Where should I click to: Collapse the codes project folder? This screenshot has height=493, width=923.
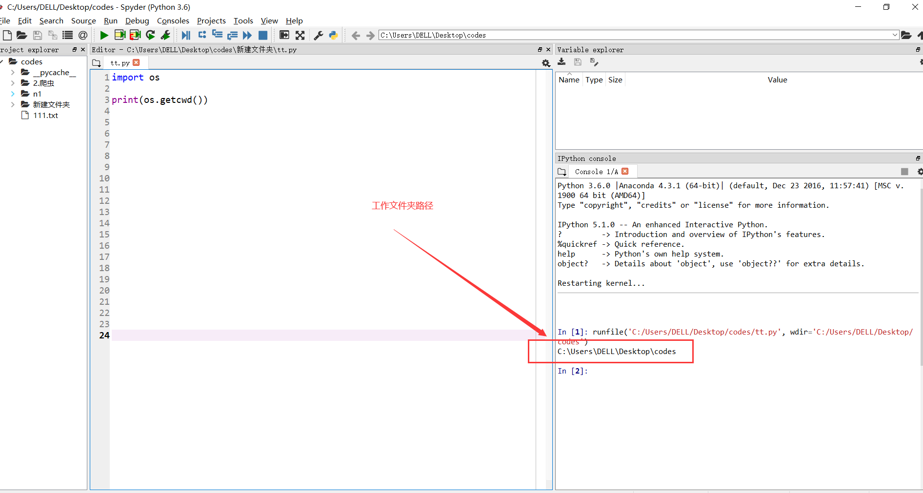(x=2, y=61)
